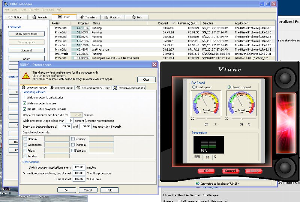Switch to the Statistics tab

point(112,17)
